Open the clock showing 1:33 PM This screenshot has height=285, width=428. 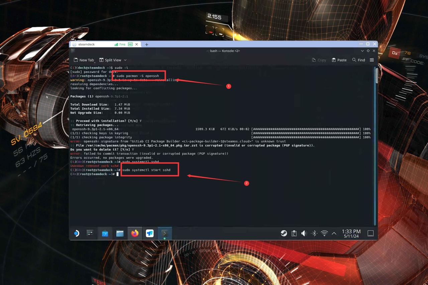(350, 233)
